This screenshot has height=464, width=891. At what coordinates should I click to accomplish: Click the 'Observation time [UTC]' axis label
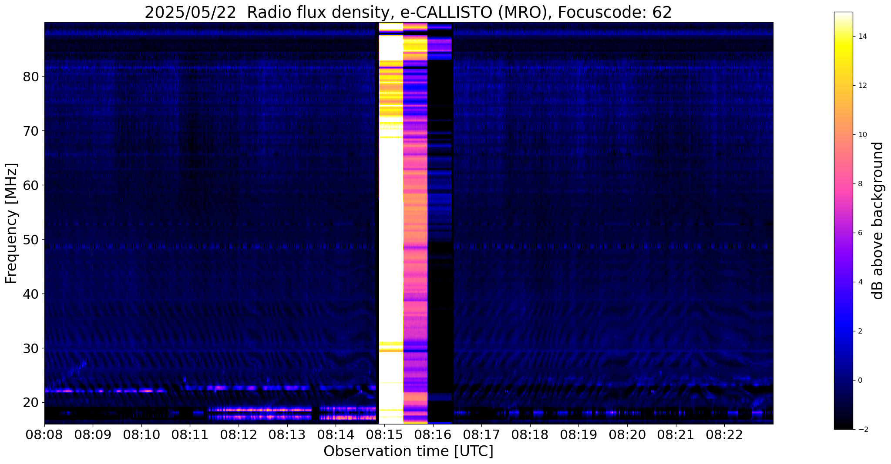408,451
